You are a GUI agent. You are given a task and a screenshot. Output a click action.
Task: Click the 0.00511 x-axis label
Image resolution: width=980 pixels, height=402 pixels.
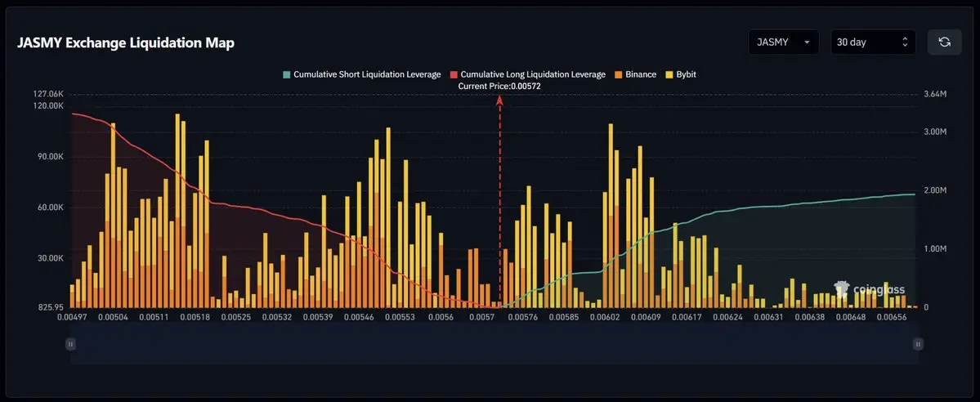(154, 318)
